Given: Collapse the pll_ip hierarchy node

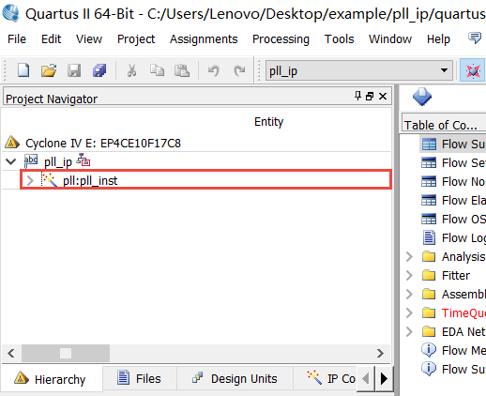Looking at the screenshot, I should pyautogui.click(x=11, y=161).
